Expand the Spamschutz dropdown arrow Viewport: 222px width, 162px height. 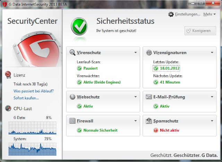pos(212,121)
